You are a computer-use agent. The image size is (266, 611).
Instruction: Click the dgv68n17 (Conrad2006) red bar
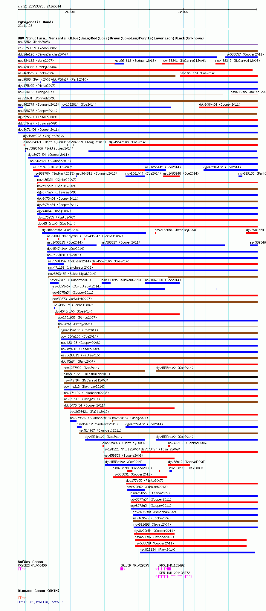[179, 465]
